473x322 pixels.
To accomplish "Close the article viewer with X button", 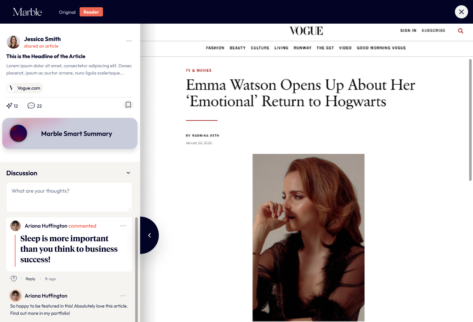I will [461, 12].
